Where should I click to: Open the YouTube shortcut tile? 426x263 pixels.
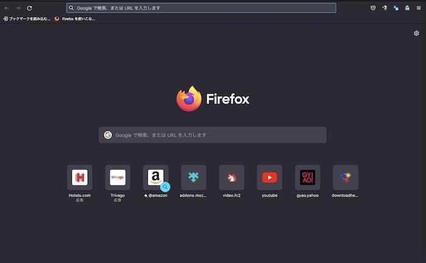tap(270, 177)
